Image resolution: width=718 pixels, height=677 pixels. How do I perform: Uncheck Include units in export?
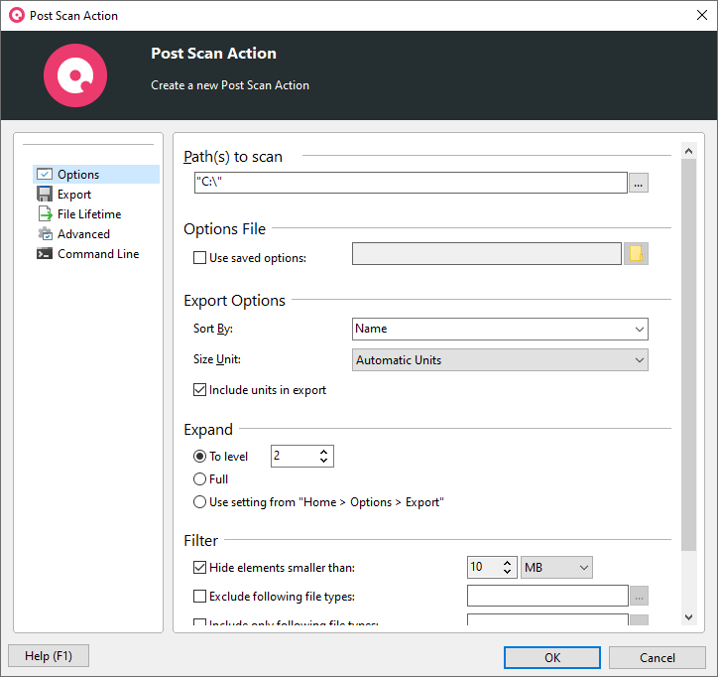pyautogui.click(x=199, y=390)
